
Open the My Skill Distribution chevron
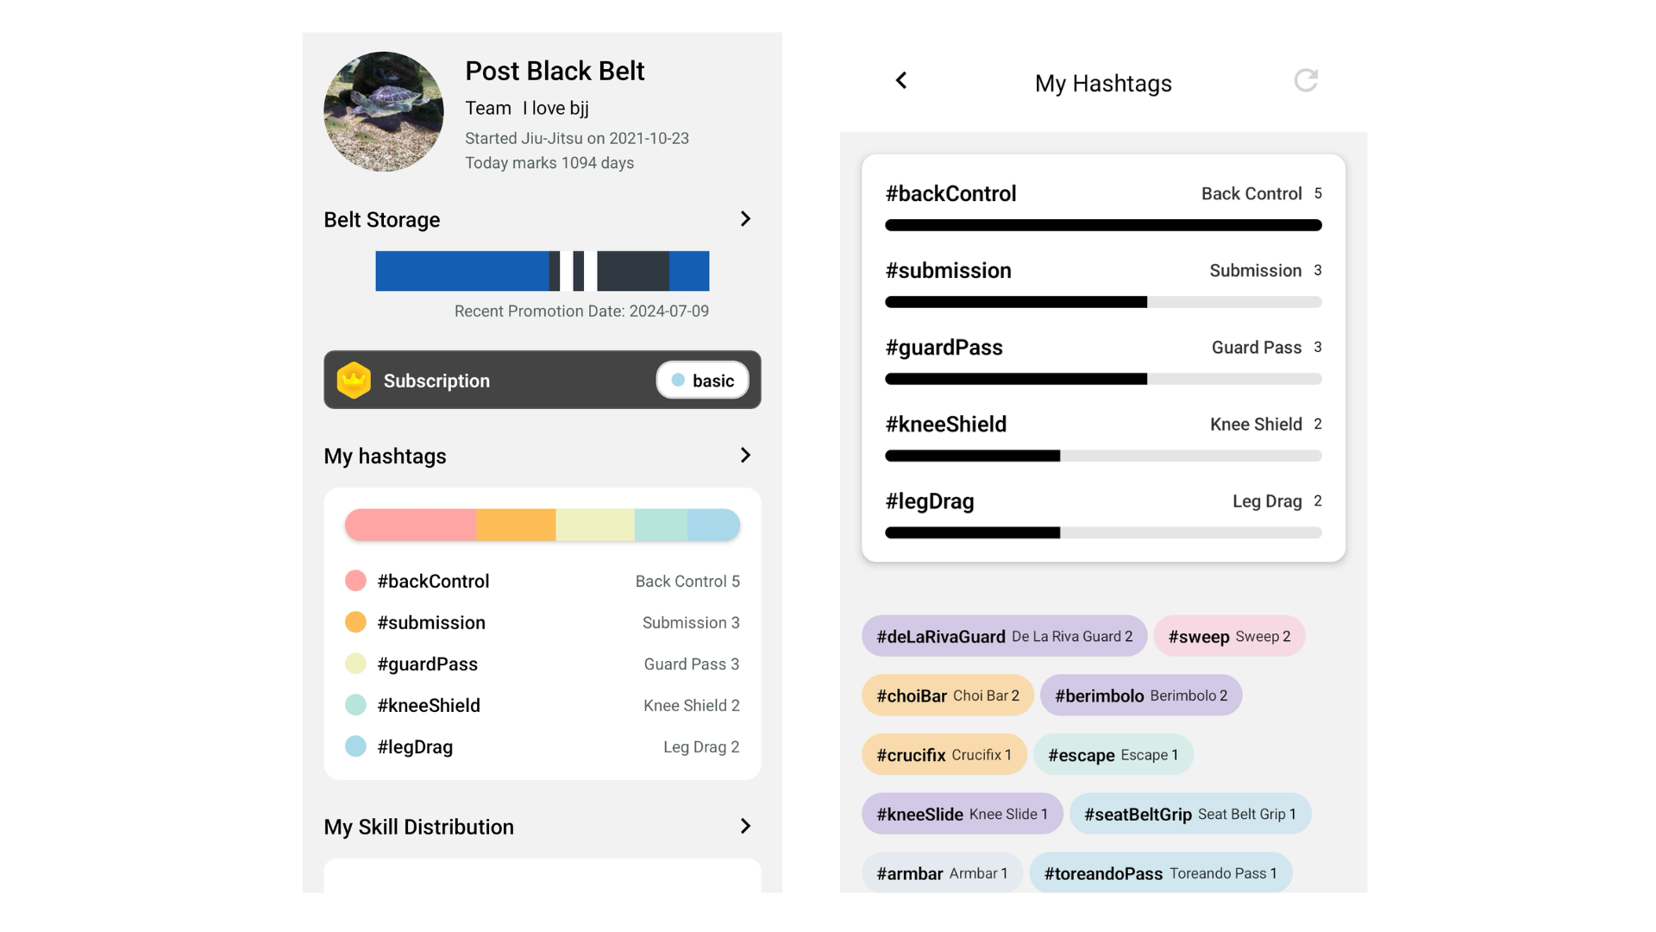tap(745, 827)
